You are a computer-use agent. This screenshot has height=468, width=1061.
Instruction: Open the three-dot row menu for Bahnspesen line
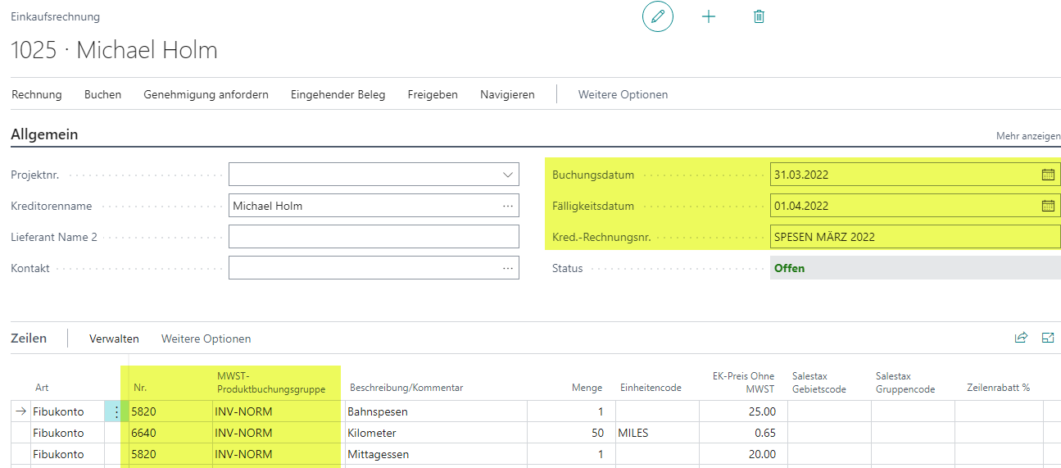(116, 411)
